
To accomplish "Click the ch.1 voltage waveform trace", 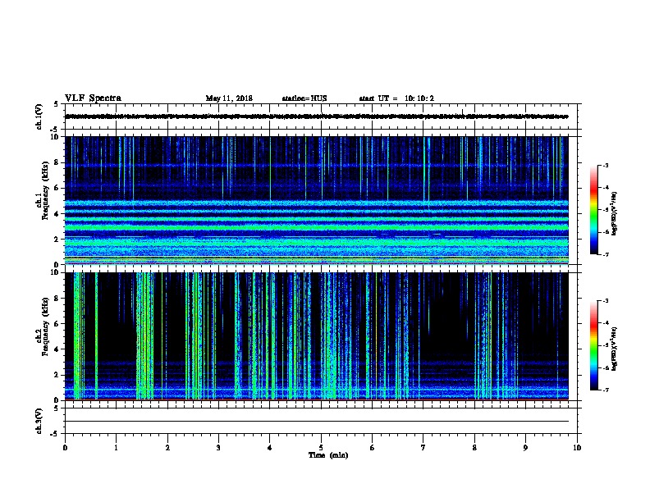I will pos(316,116).
